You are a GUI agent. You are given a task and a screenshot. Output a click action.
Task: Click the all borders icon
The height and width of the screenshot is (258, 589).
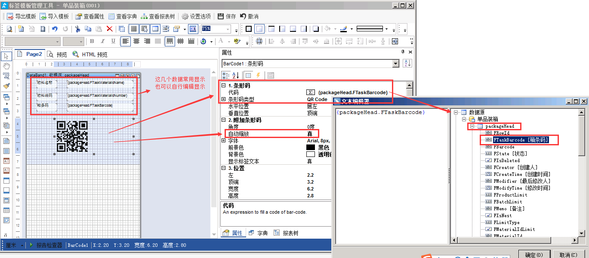(x=248, y=29)
